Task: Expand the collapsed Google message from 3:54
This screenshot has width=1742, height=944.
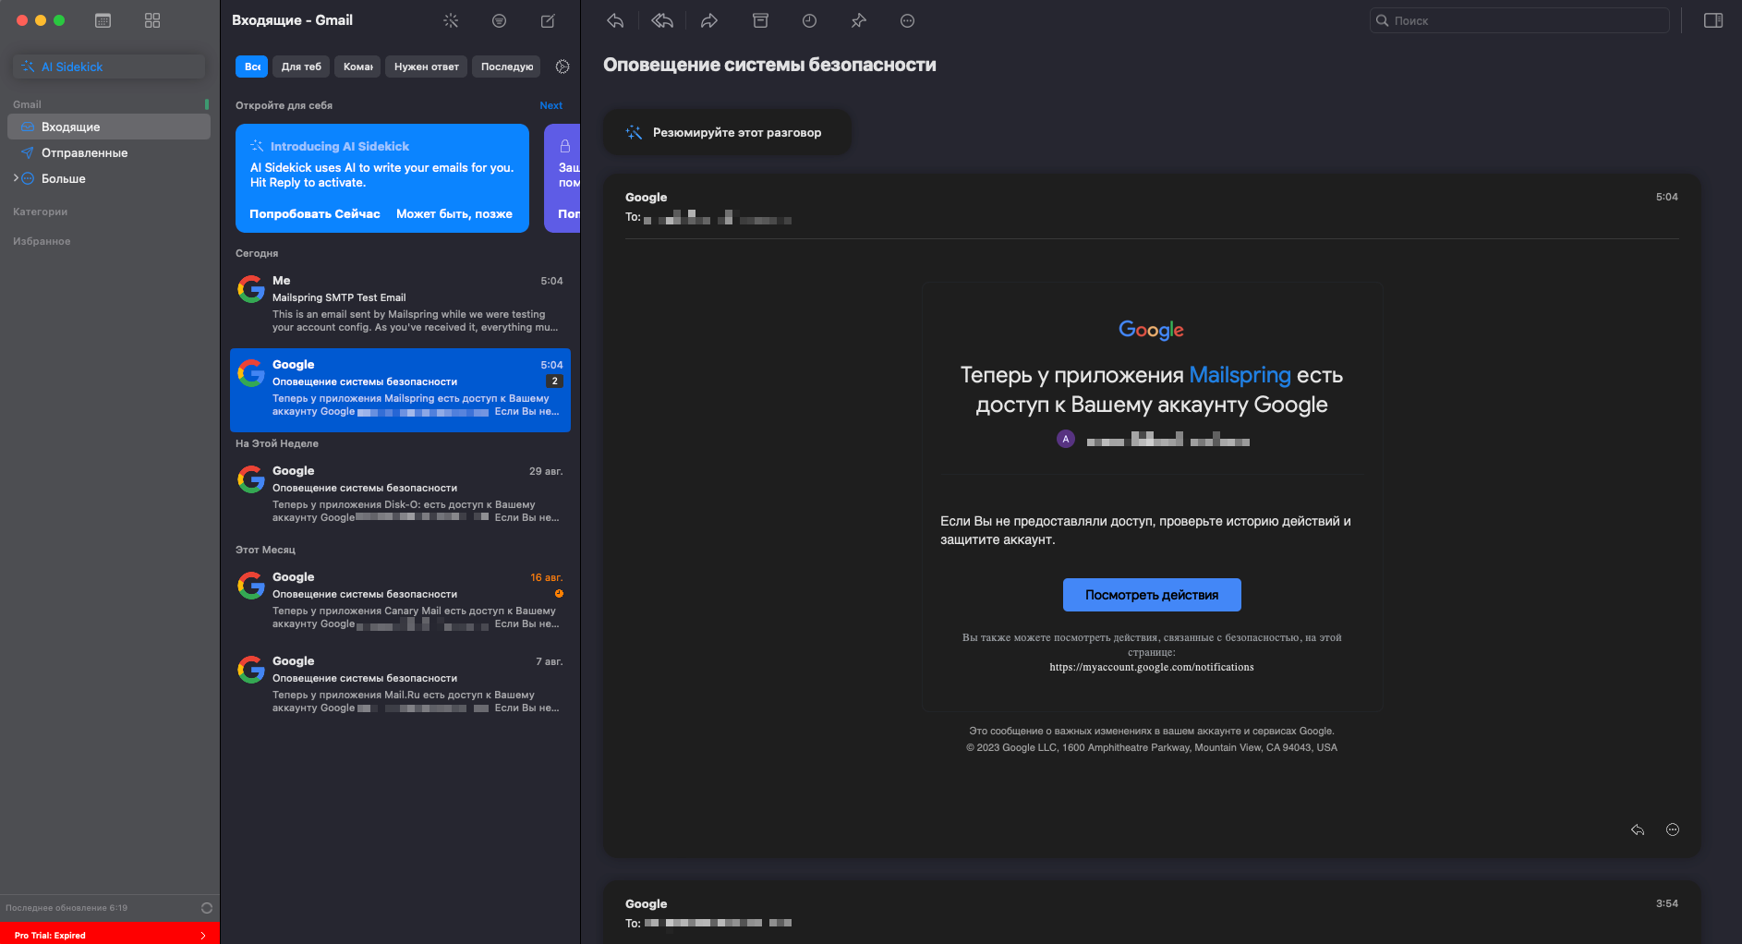Action: [x=1152, y=913]
